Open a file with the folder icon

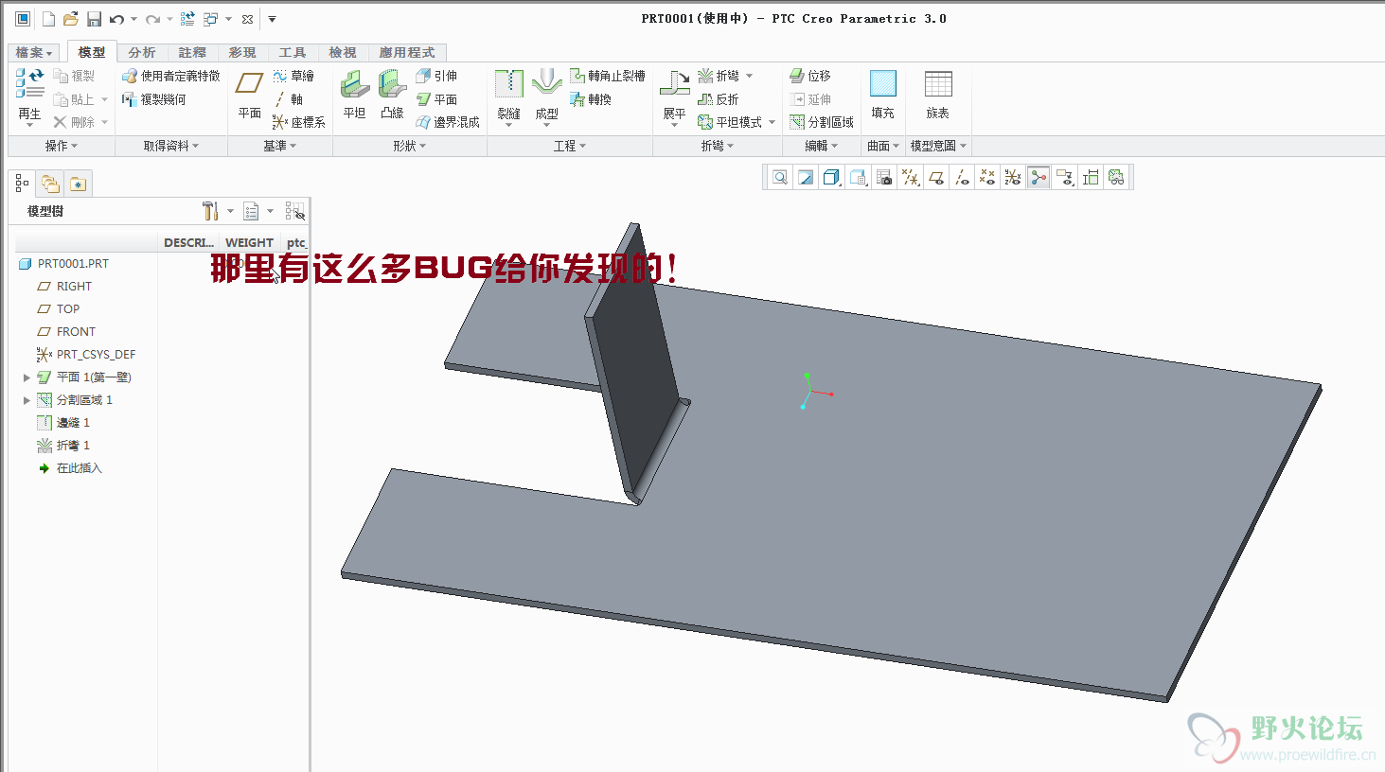pos(71,19)
